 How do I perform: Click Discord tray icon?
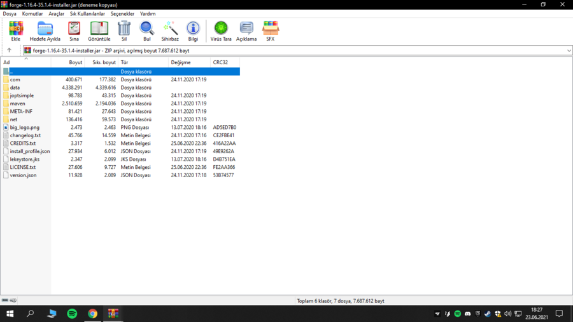(467, 314)
